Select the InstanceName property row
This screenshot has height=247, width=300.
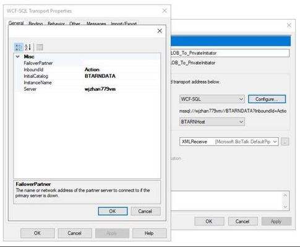point(87,83)
